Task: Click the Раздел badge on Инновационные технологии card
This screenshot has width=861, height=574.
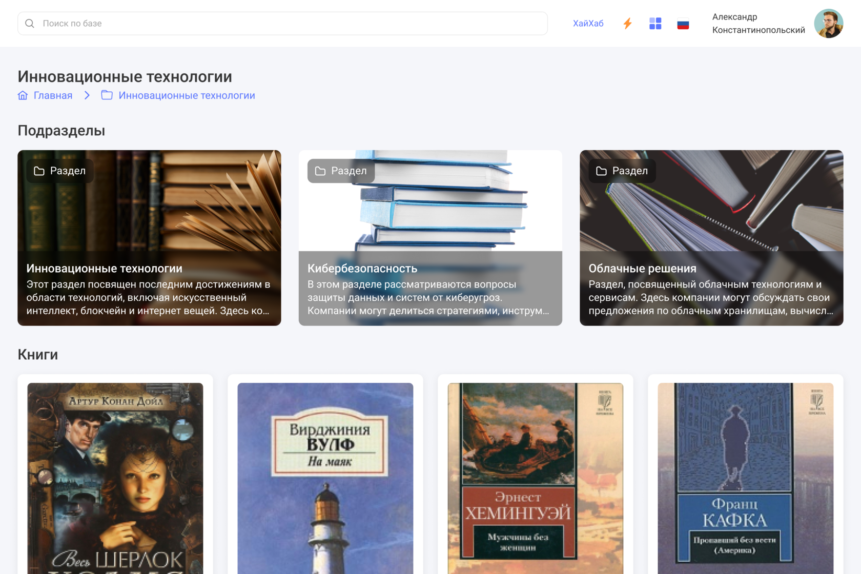Action: [x=60, y=171]
